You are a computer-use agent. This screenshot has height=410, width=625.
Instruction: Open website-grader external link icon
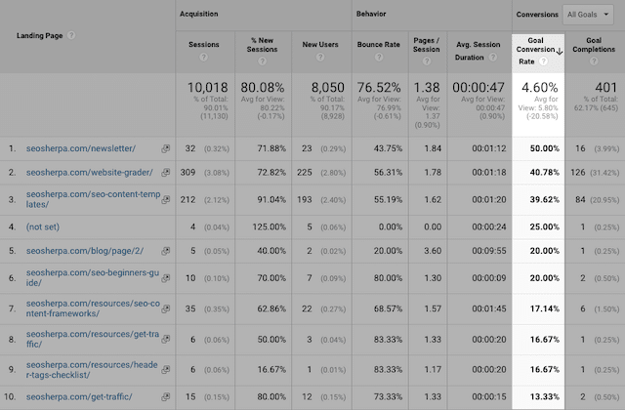165,173
